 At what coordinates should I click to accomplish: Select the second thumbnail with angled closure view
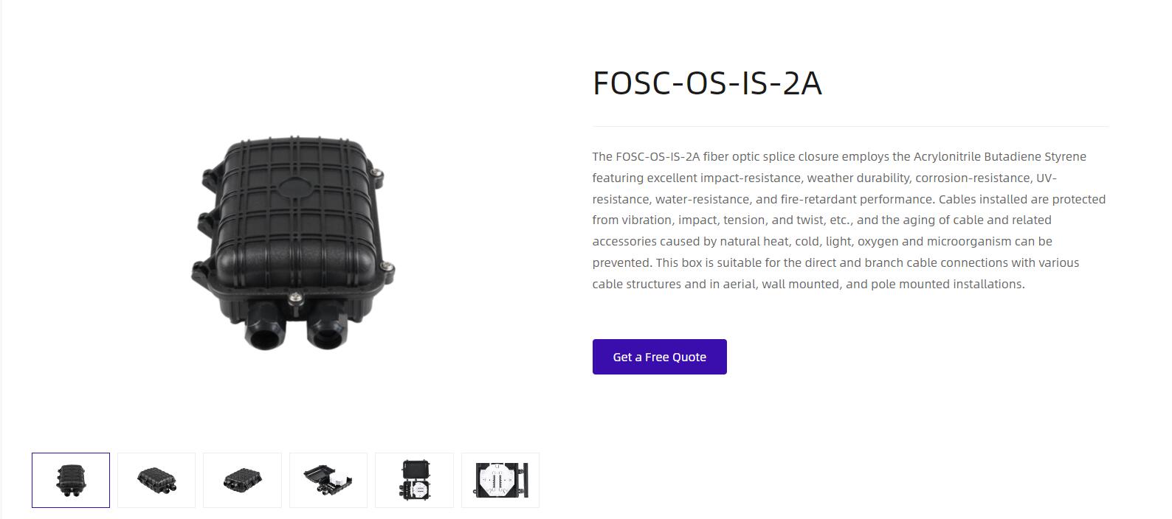point(156,480)
